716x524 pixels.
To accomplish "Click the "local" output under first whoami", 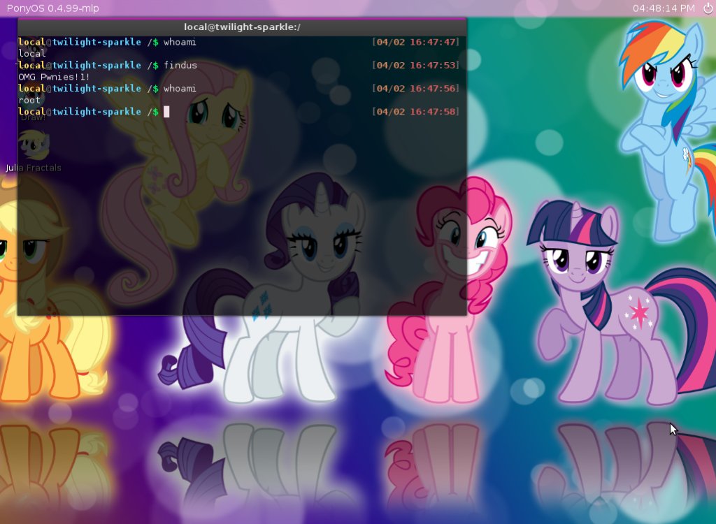I will coord(32,53).
